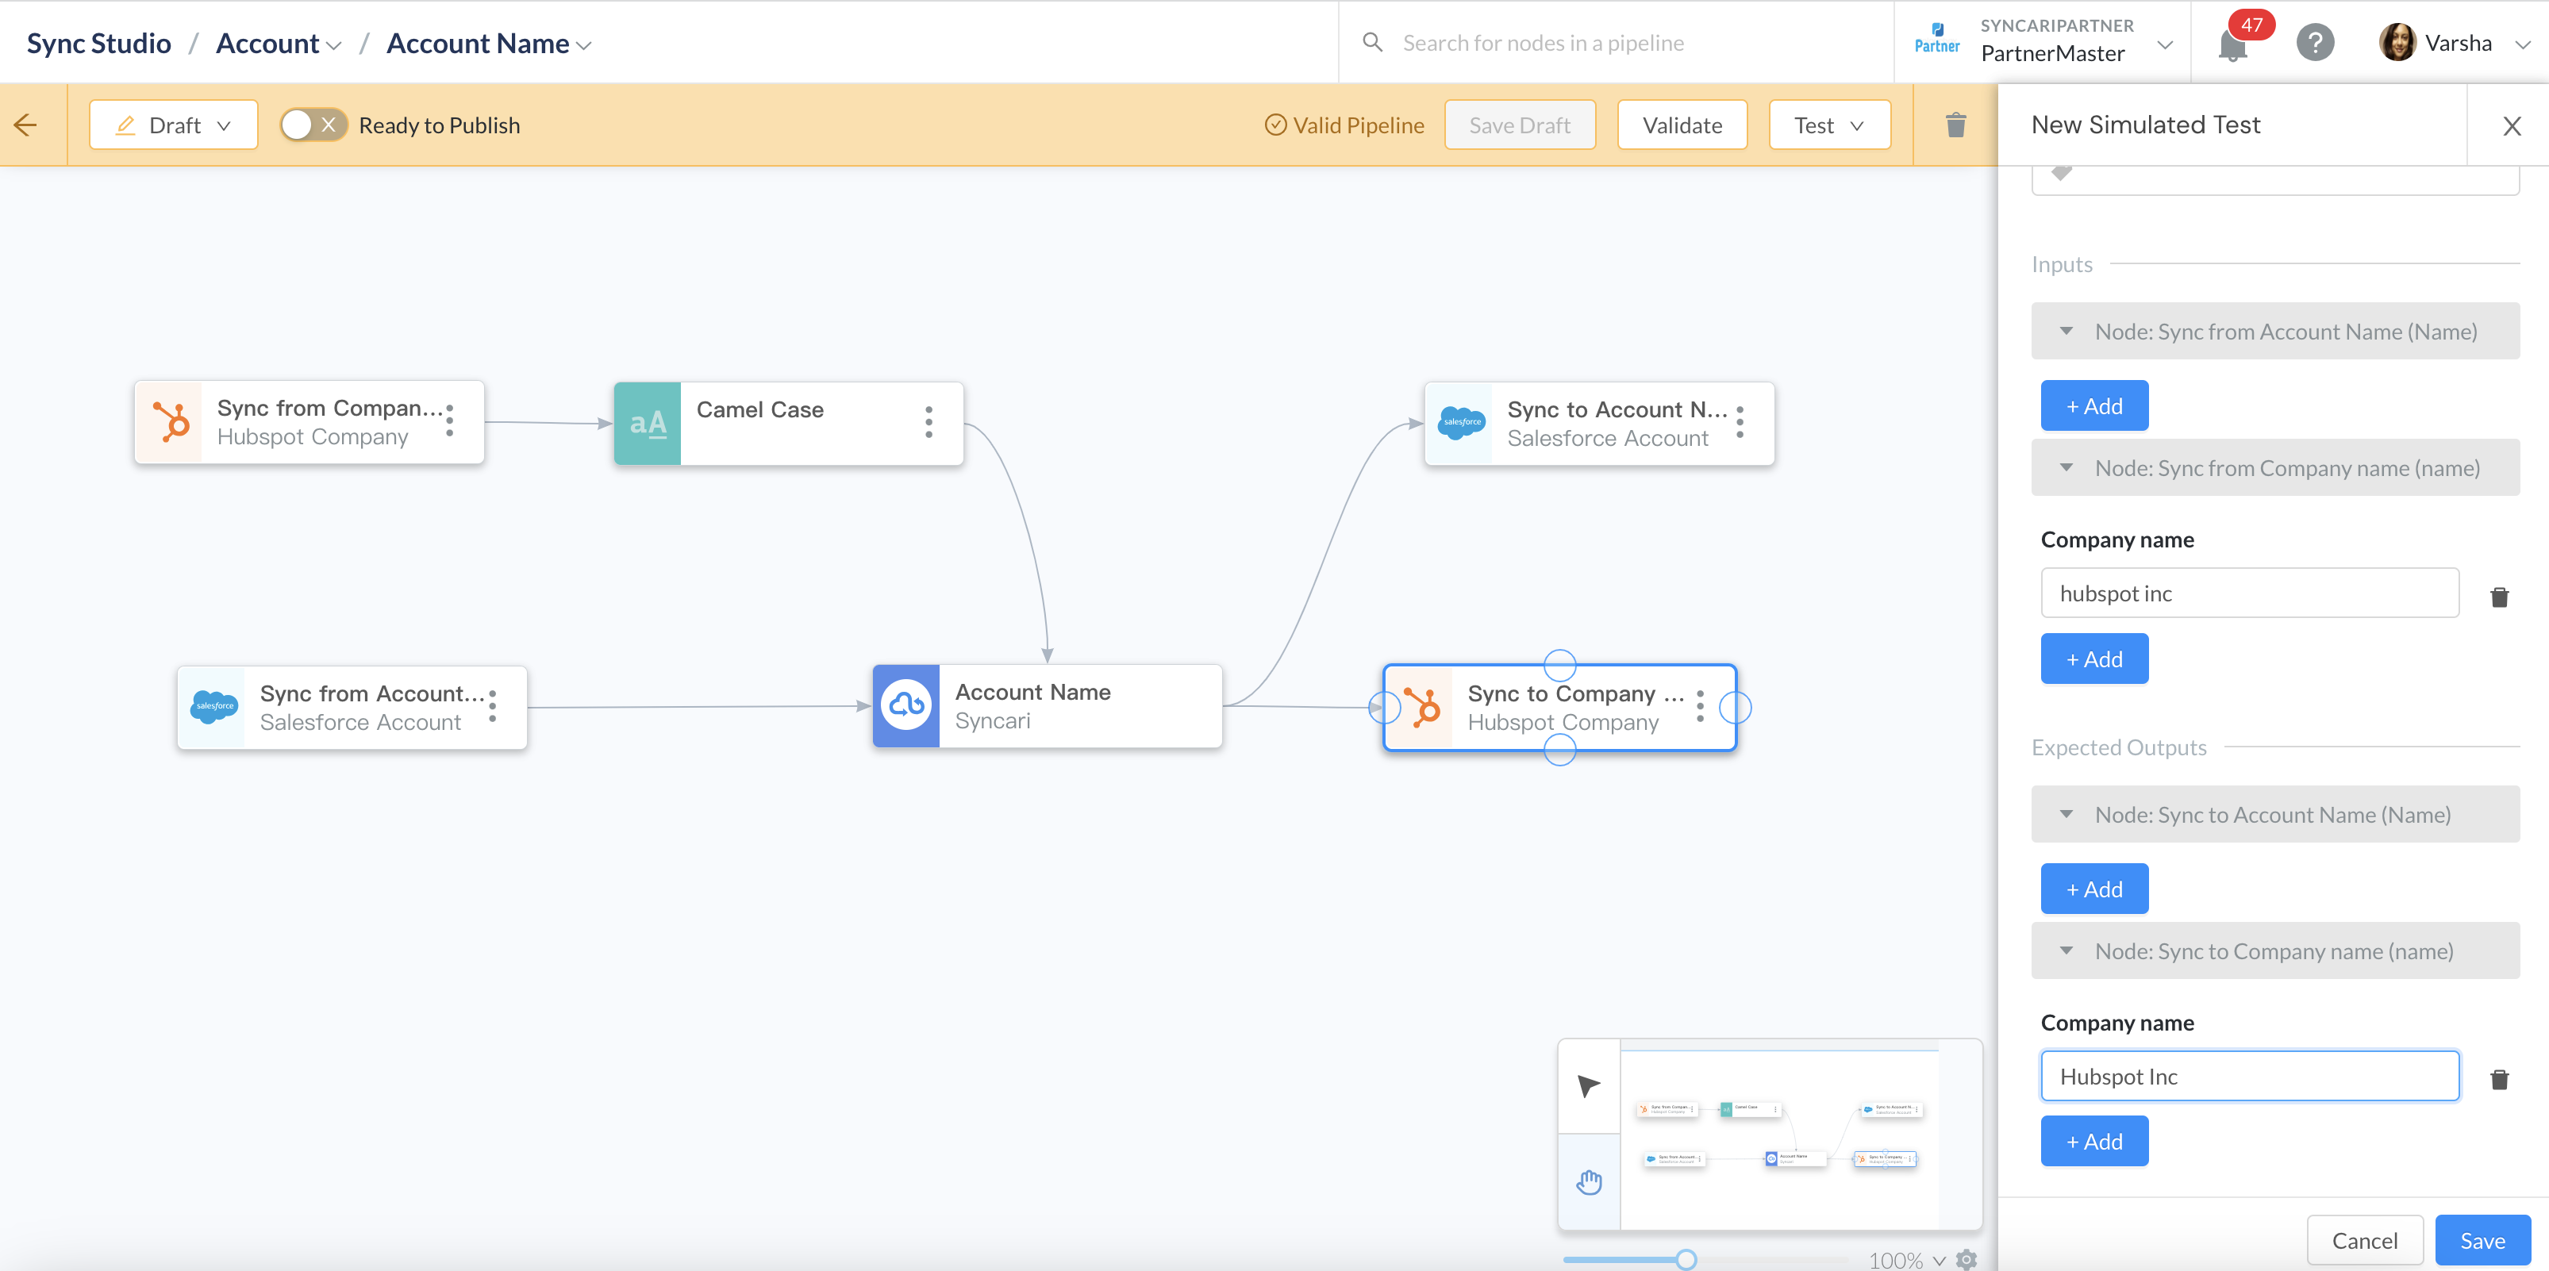Open the PartnerMaster instance dropdown
Image resolution: width=2549 pixels, height=1271 pixels.
click(x=2164, y=45)
